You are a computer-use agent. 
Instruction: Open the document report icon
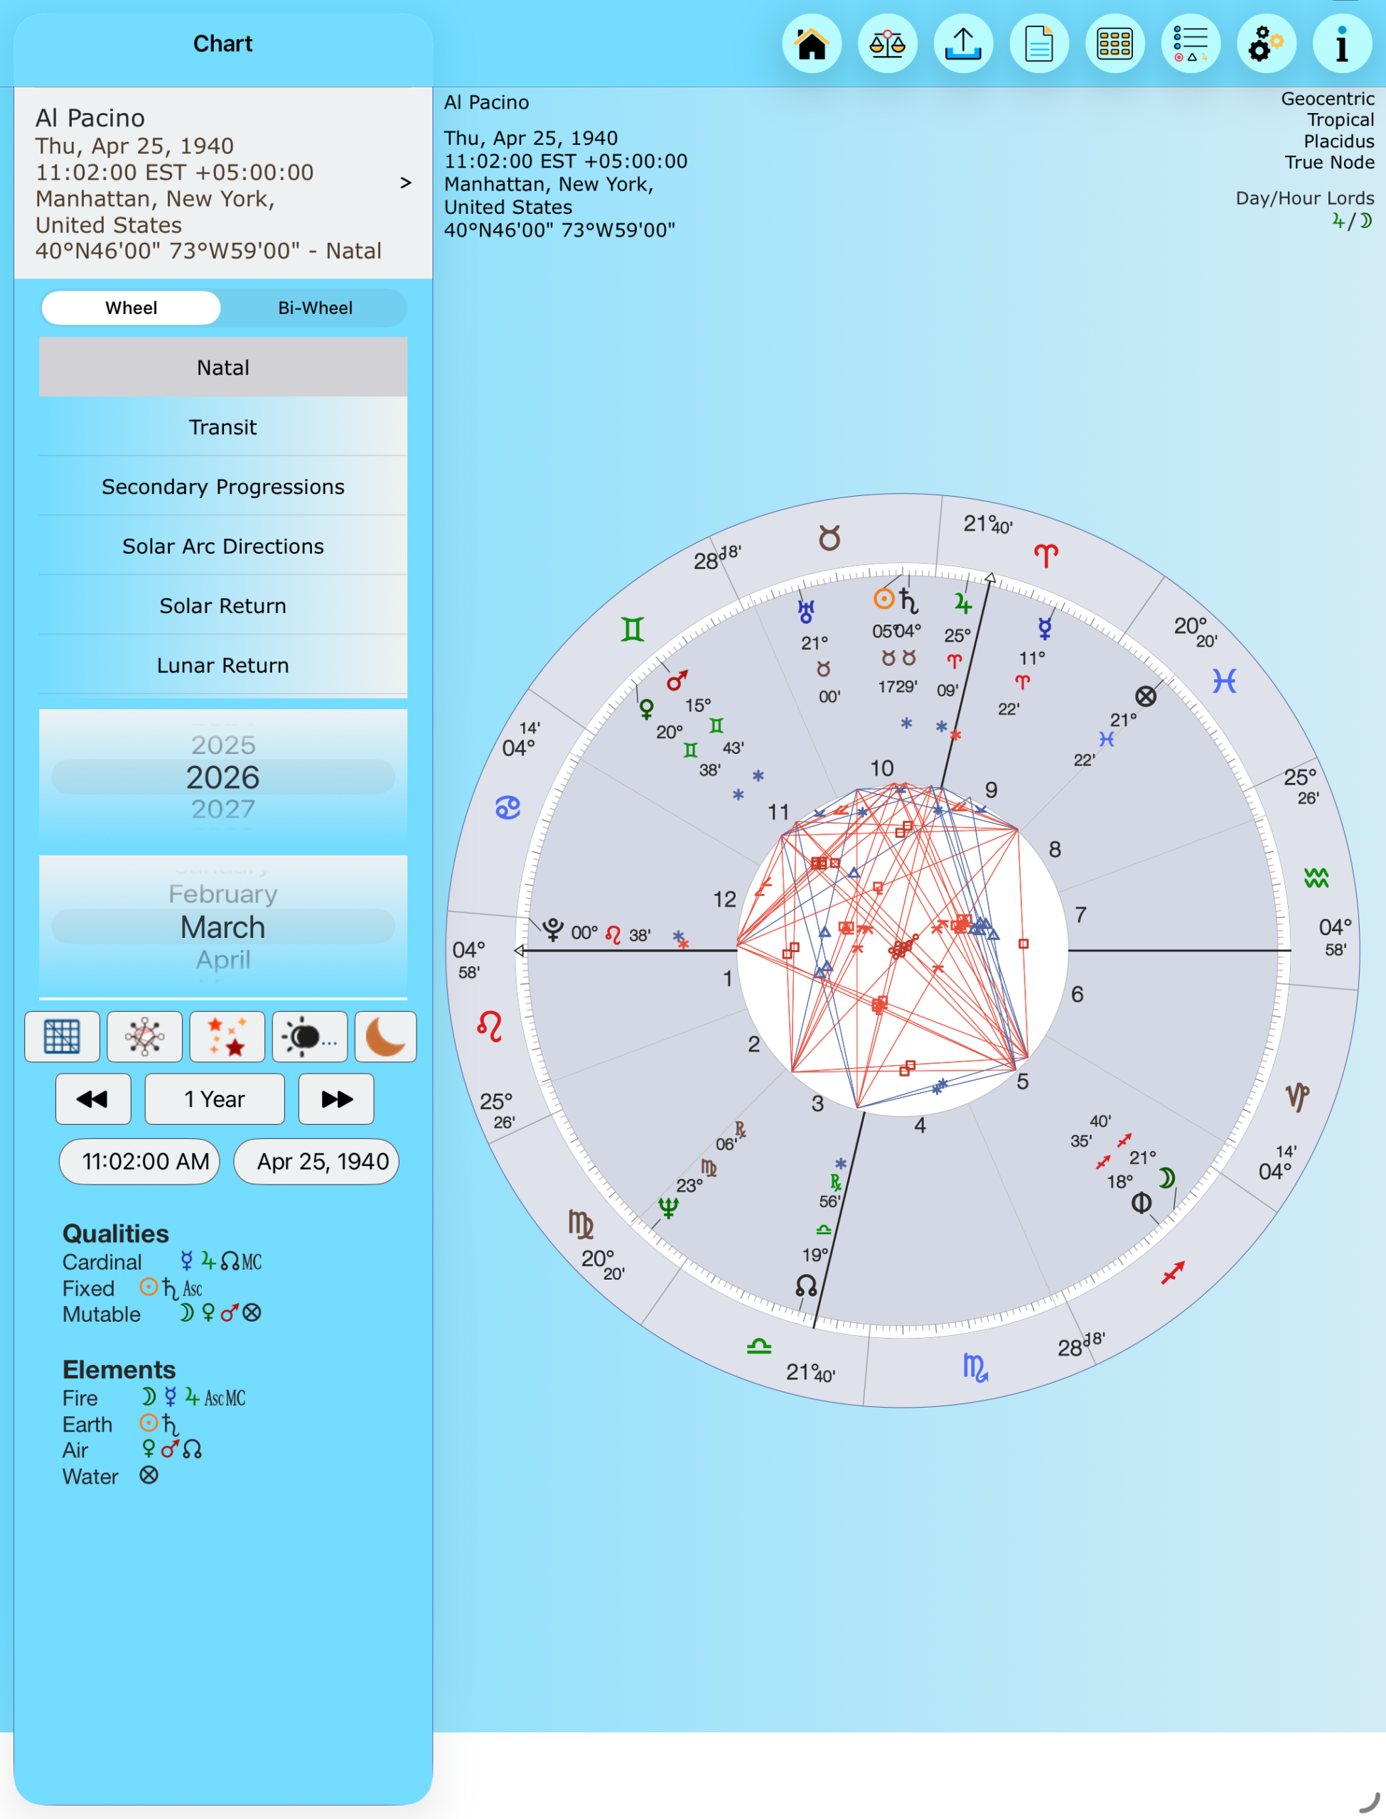click(x=1038, y=44)
